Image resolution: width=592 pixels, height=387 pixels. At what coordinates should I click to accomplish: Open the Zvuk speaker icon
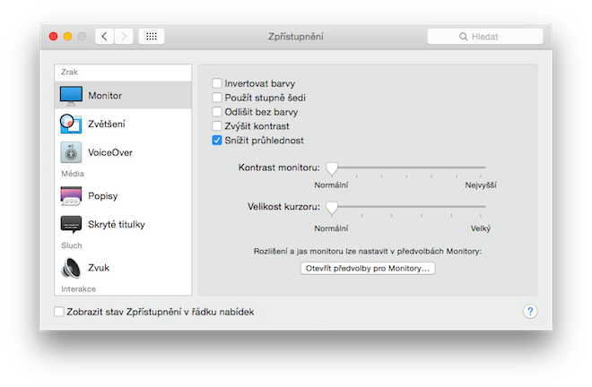coord(72,267)
